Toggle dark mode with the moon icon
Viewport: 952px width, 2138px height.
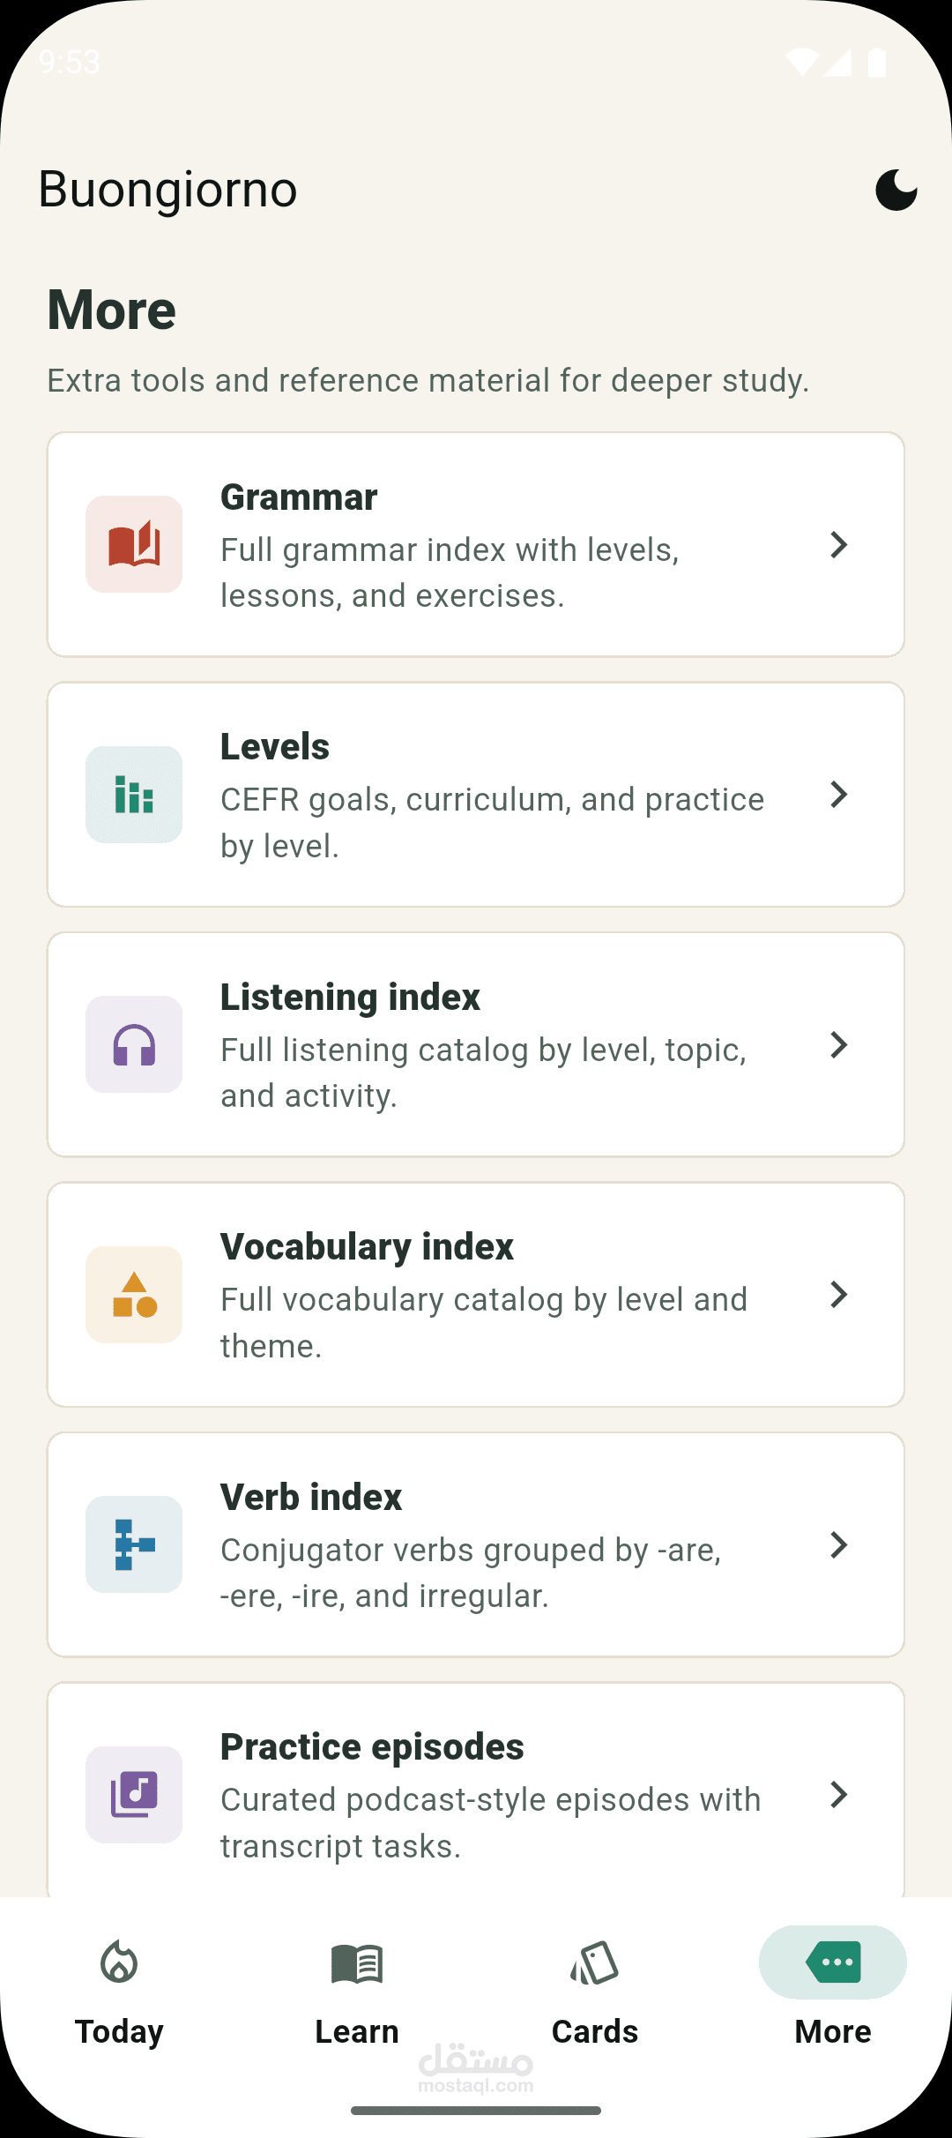tap(896, 190)
